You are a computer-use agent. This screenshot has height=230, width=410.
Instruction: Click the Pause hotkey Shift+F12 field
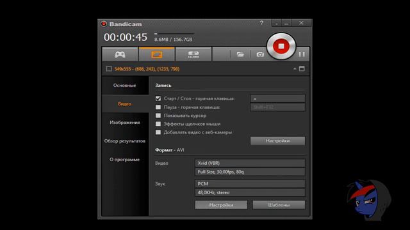tap(277, 107)
